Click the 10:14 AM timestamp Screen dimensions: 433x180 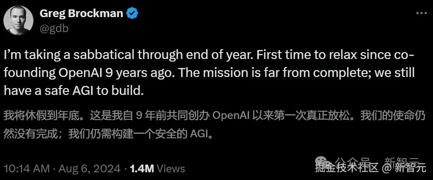tap(26, 168)
